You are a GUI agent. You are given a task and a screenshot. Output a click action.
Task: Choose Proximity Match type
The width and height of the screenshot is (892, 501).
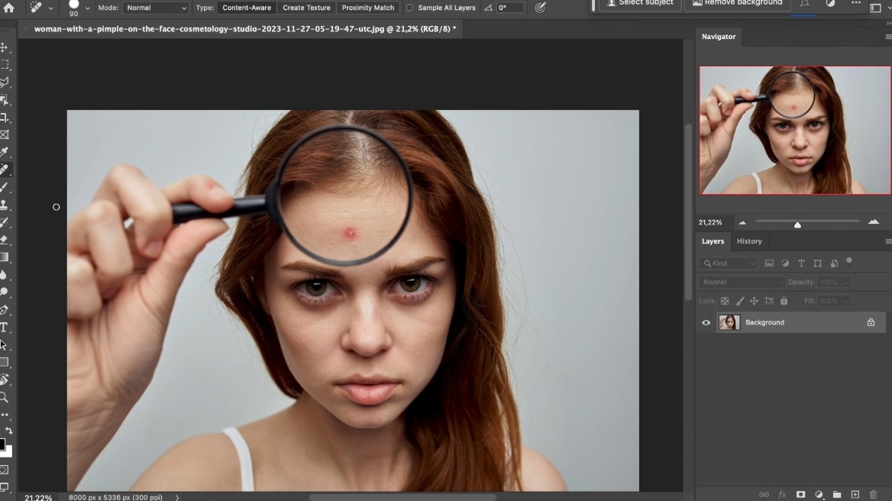click(367, 8)
